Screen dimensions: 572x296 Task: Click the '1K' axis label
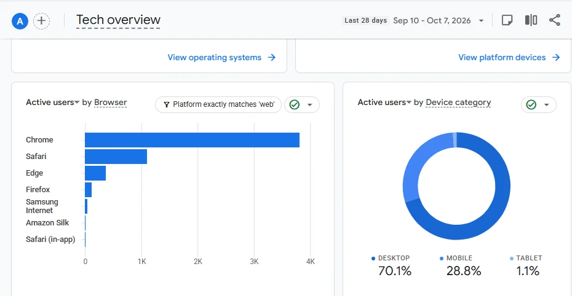(142, 262)
